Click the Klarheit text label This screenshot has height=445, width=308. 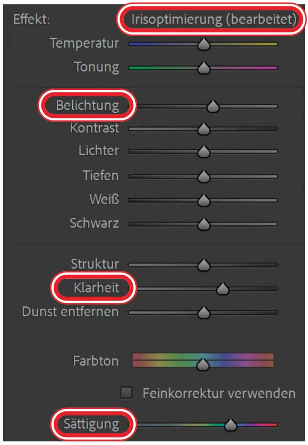[x=96, y=288]
